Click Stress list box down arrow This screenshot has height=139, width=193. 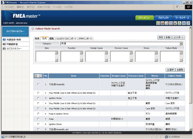click(156, 60)
